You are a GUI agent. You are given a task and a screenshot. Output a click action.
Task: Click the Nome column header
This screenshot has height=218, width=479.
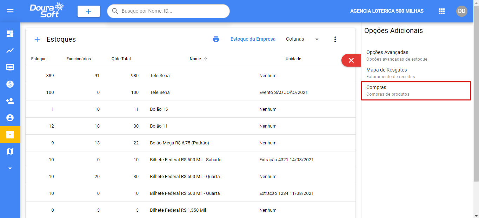click(x=195, y=59)
